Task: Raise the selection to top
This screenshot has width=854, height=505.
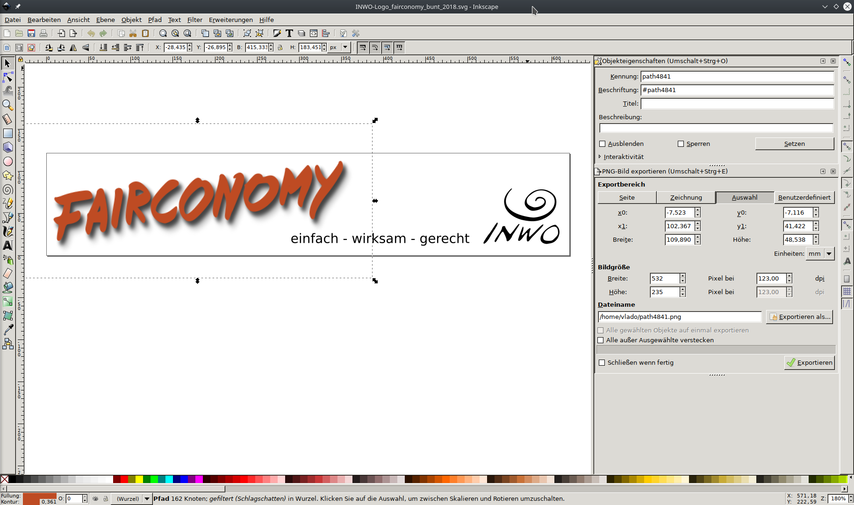Action: click(140, 47)
